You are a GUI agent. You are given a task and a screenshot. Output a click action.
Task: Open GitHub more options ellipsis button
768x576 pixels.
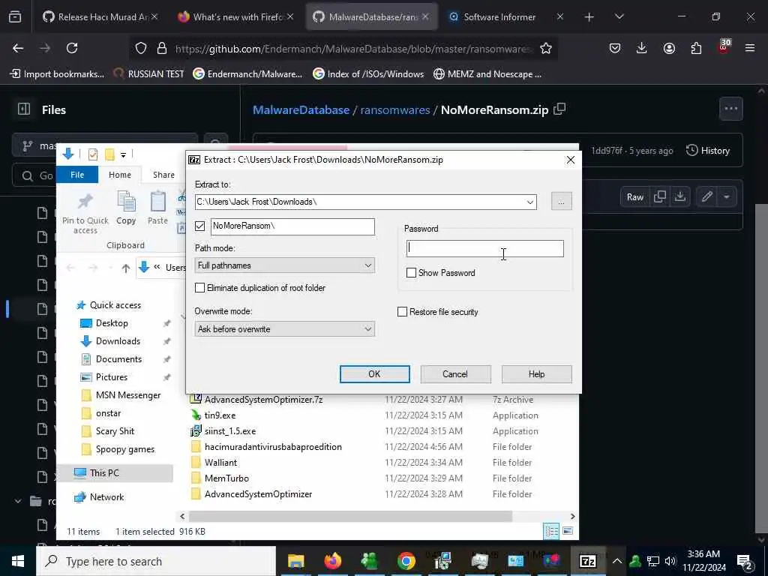730,109
